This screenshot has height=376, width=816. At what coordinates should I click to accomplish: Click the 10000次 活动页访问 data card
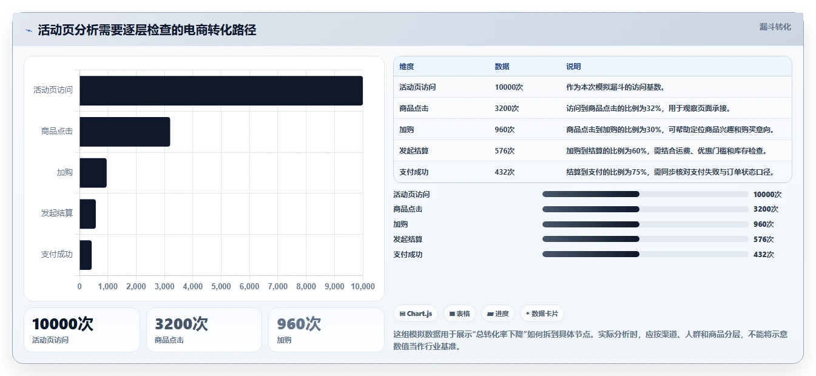click(82, 330)
